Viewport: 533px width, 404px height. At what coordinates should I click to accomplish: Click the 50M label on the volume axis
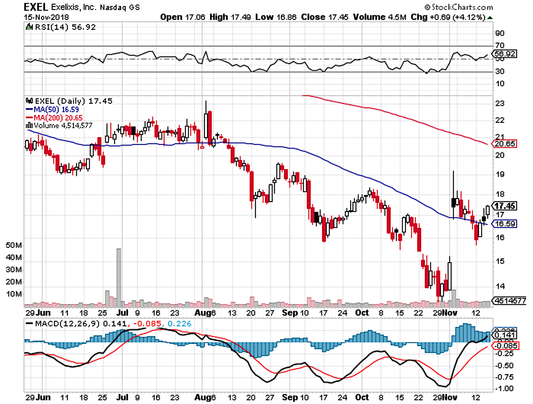[x=14, y=245]
